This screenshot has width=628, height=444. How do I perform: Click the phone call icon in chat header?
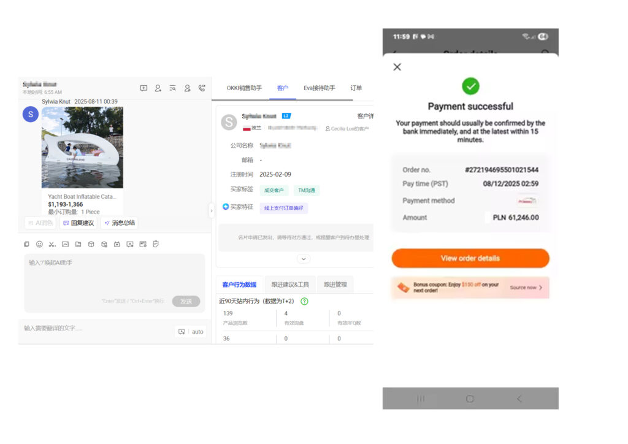coord(202,88)
